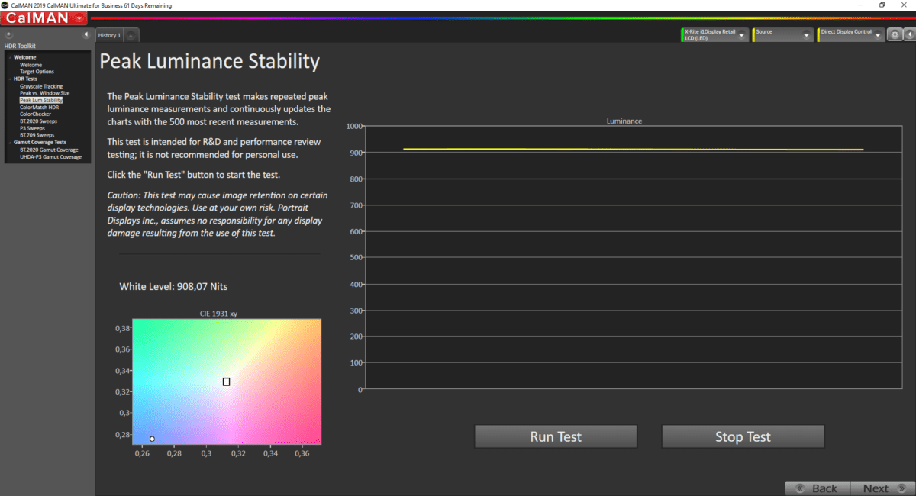This screenshot has height=496, width=916.
Task: Click the White Level 908,07 Nits reading
Action: coord(173,287)
